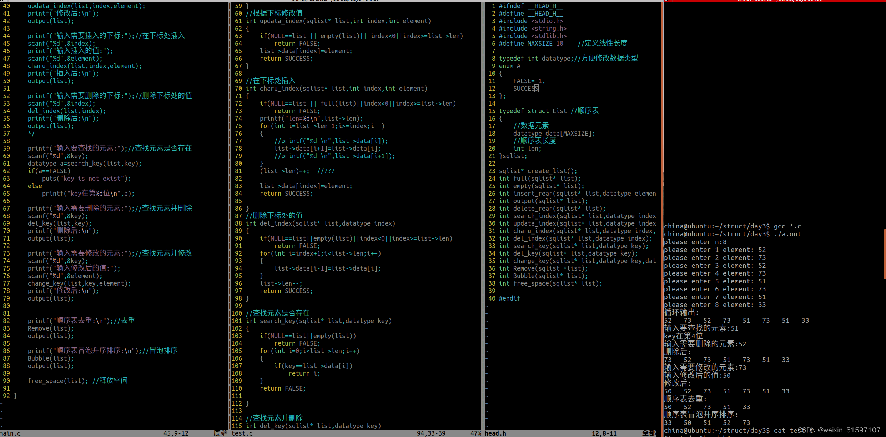Click the head.h status bar filename
This screenshot has height=437, width=886.
[495, 433]
